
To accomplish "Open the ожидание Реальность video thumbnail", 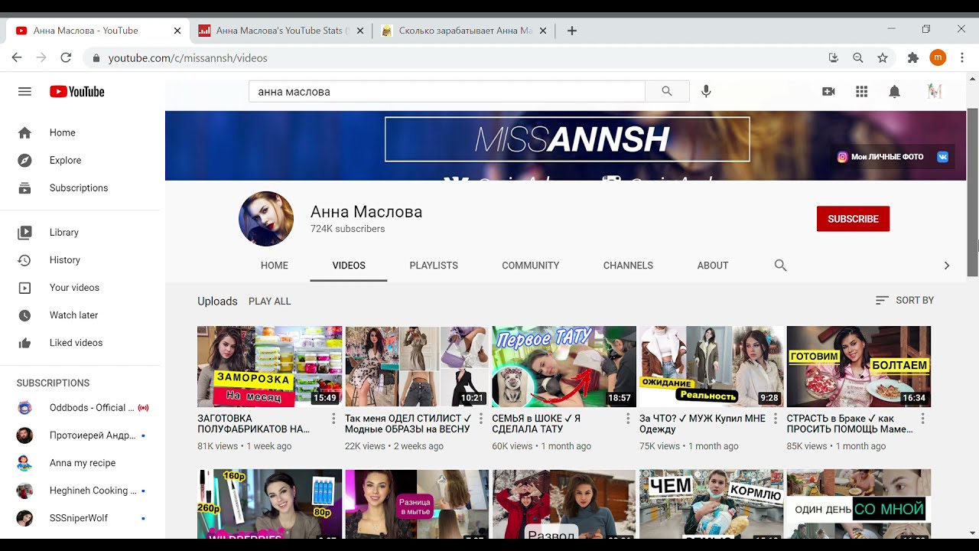I will [711, 367].
